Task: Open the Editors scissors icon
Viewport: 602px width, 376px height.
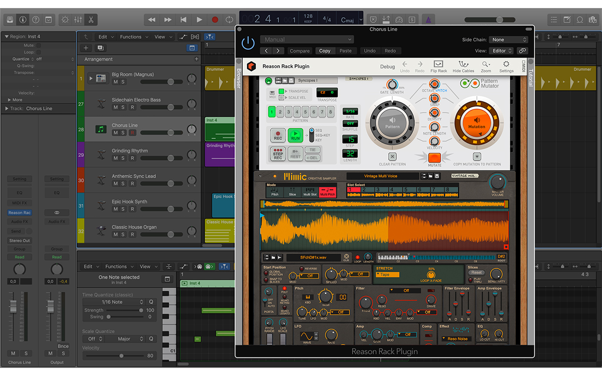Action: click(x=91, y=20)
